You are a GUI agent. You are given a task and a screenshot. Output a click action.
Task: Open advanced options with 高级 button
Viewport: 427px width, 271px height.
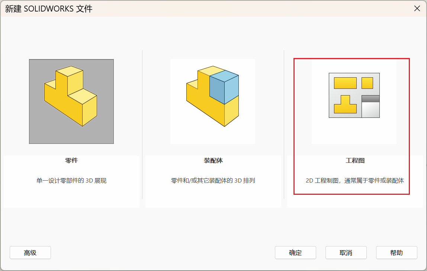pos(30,253)
